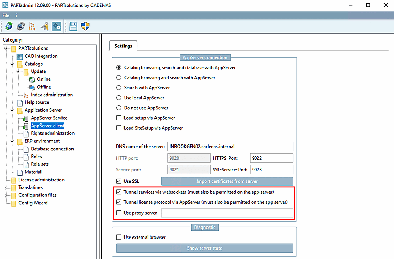Collapse the Application Server tree node

coord(12,110)
